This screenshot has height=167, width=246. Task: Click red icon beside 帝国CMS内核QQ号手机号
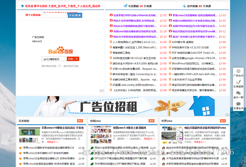coord(170,26)
